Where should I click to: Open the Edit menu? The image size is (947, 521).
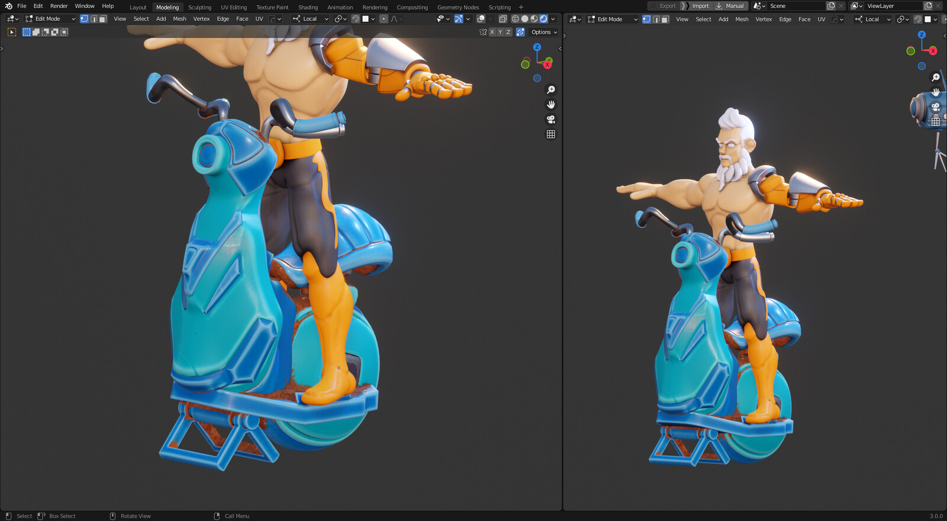point(38,6)
